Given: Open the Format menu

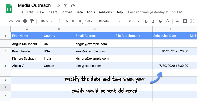Looking at the screenshot, I should point(66,12).
